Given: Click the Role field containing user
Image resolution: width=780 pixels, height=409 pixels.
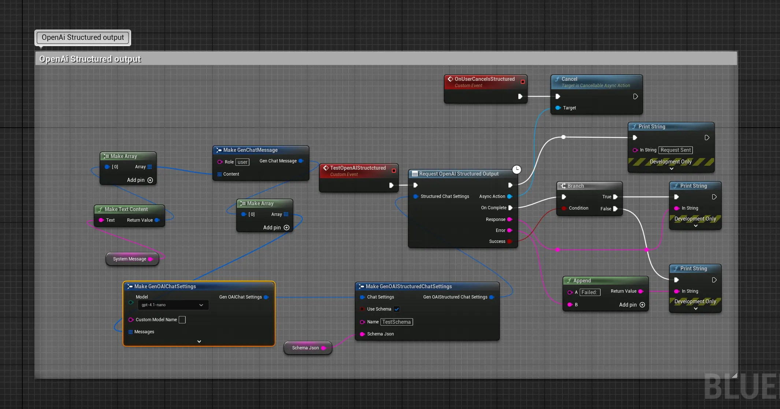Looking at the screenshot, I should click(x=242, y=162).
